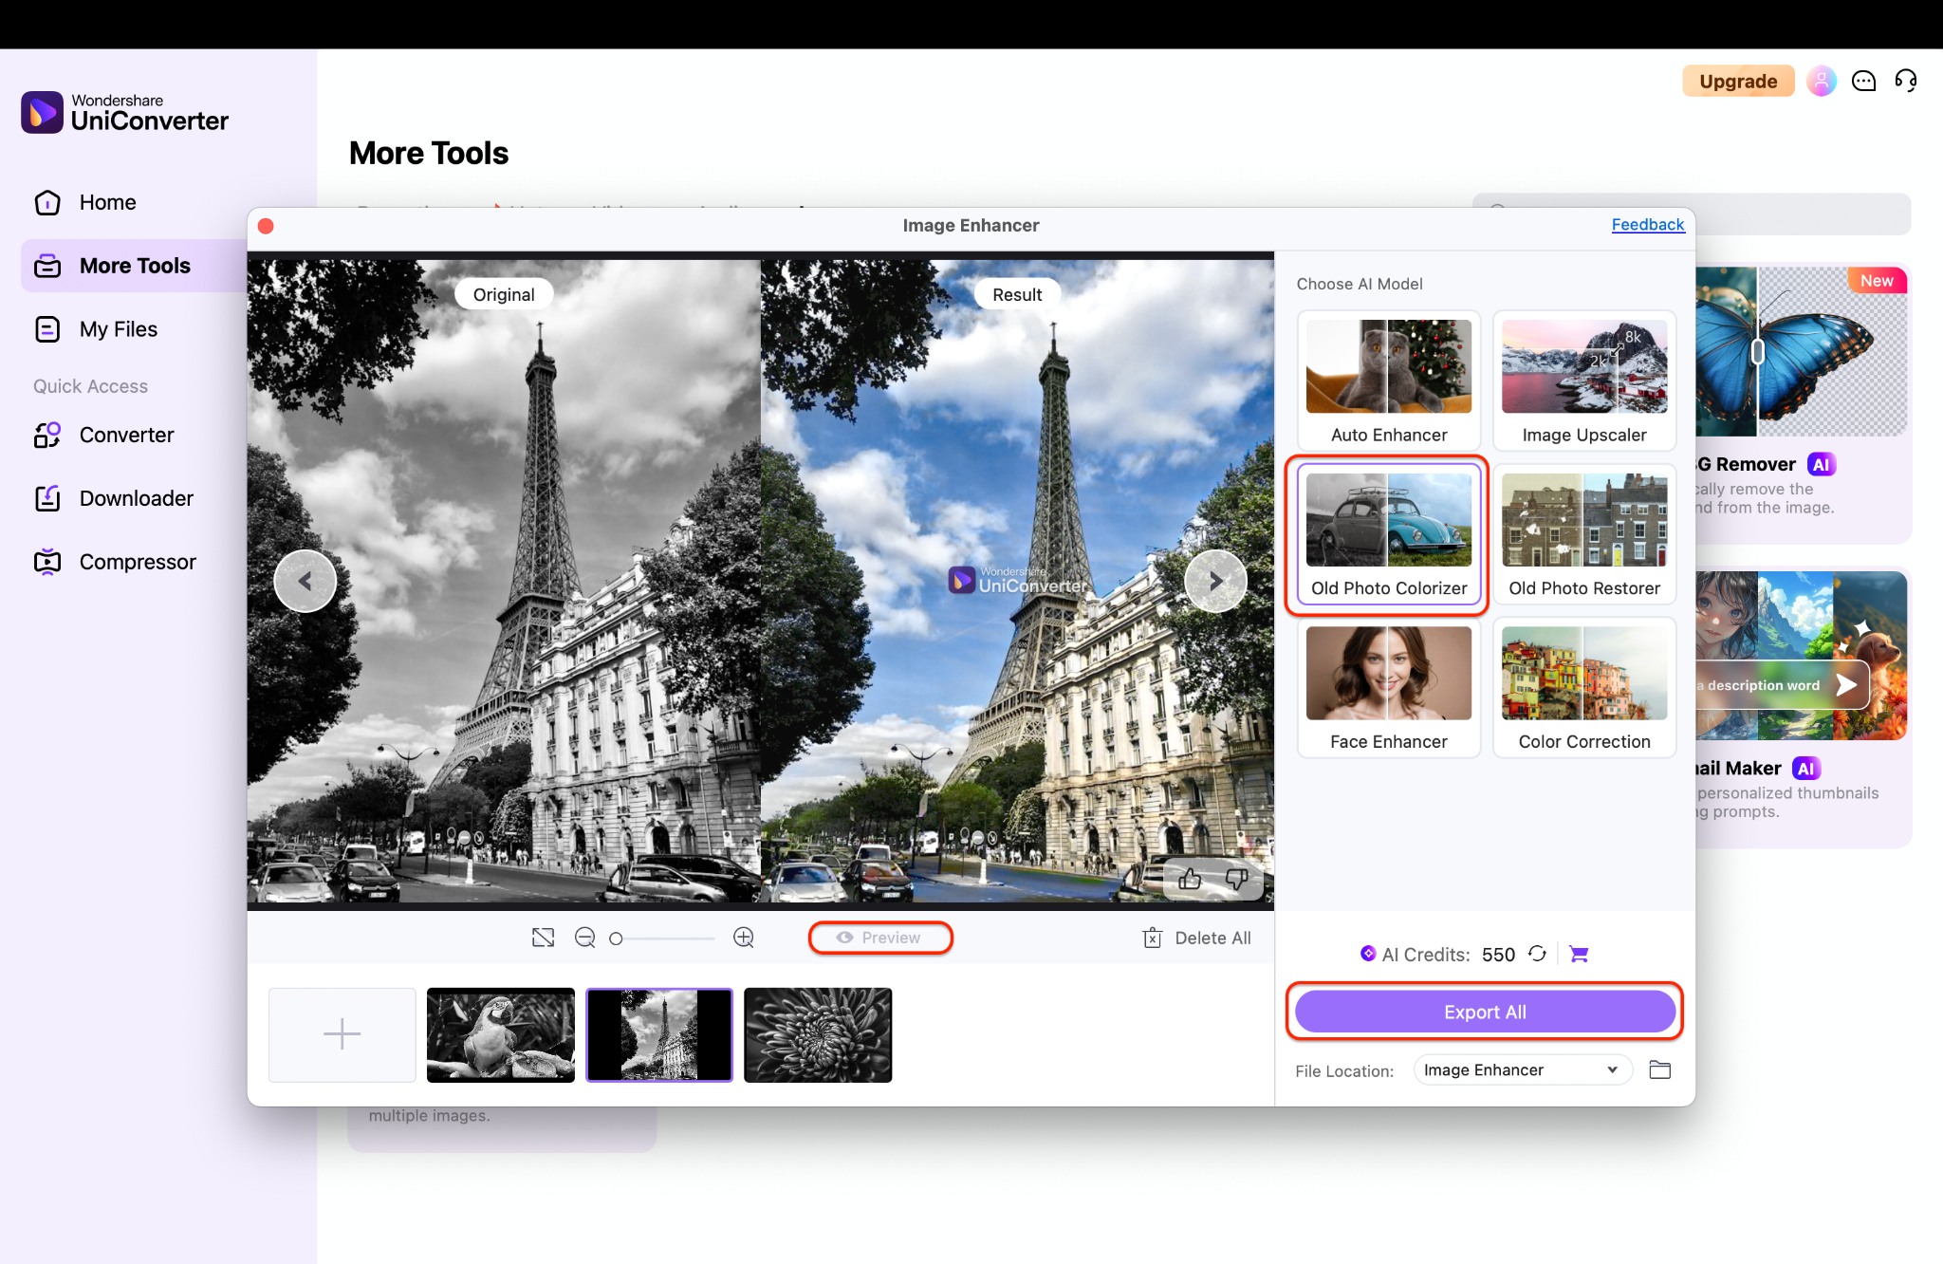Open the purple shopping cart icon
The width and height of the screenshot is (1943, 1264).
click(1579, 954)
